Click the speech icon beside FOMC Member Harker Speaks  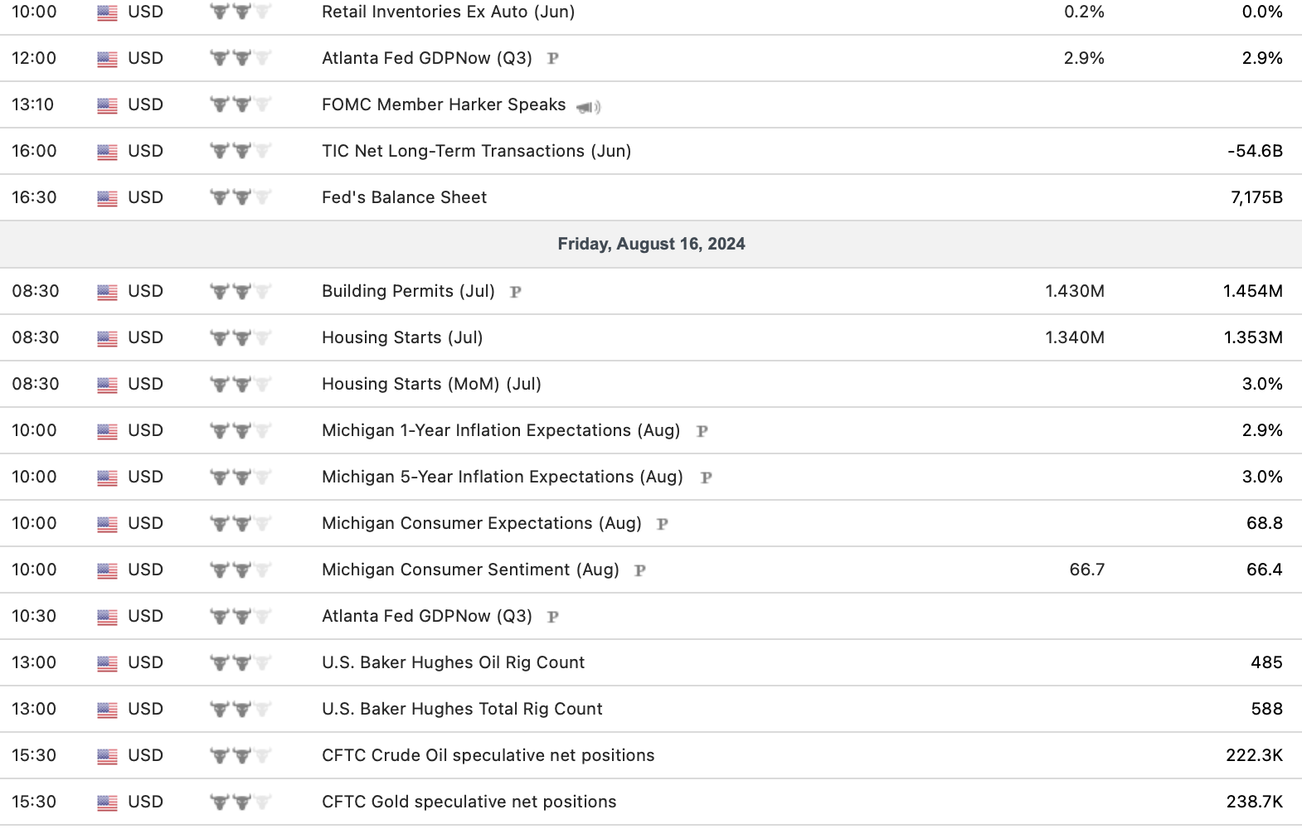[589, 107]
